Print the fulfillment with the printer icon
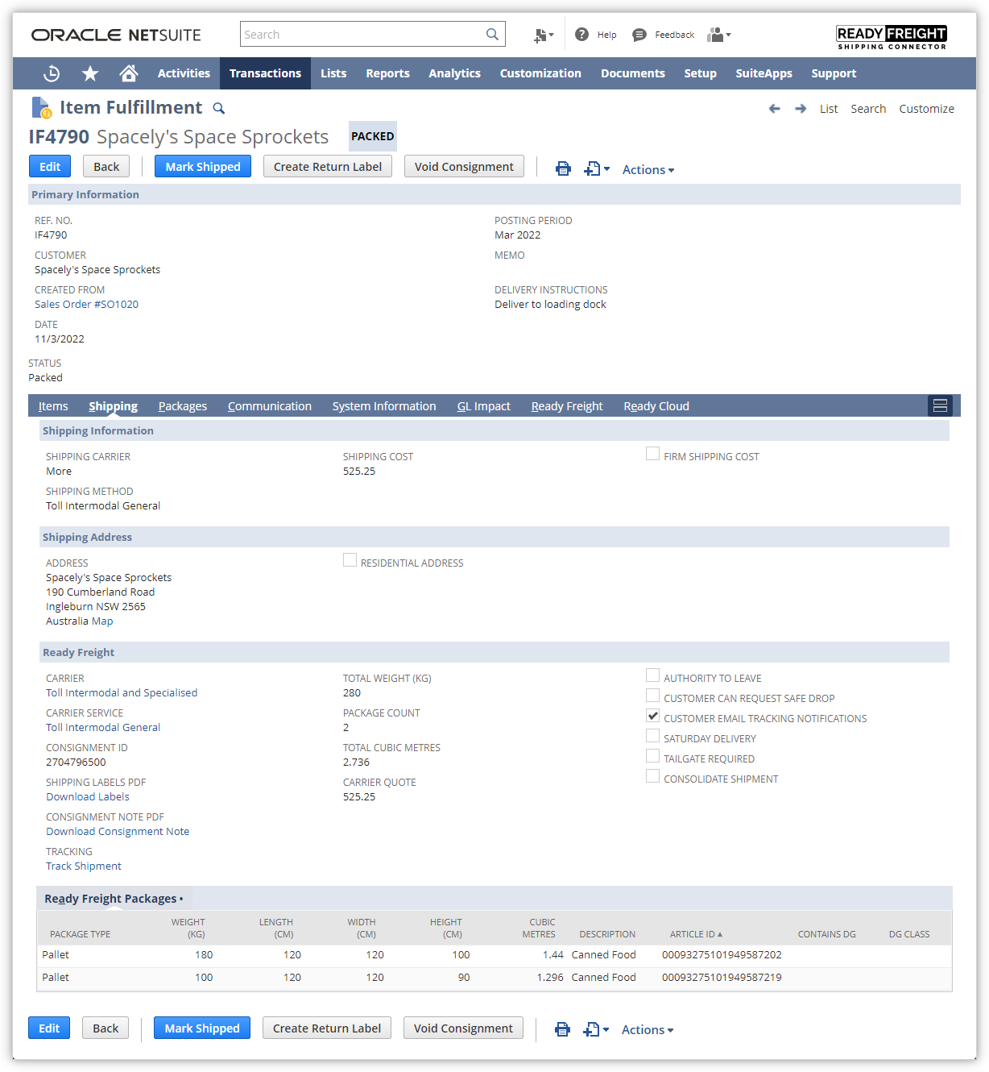Image resolution: width=989 pixels, height=1072 pixels. coord(562,168)
